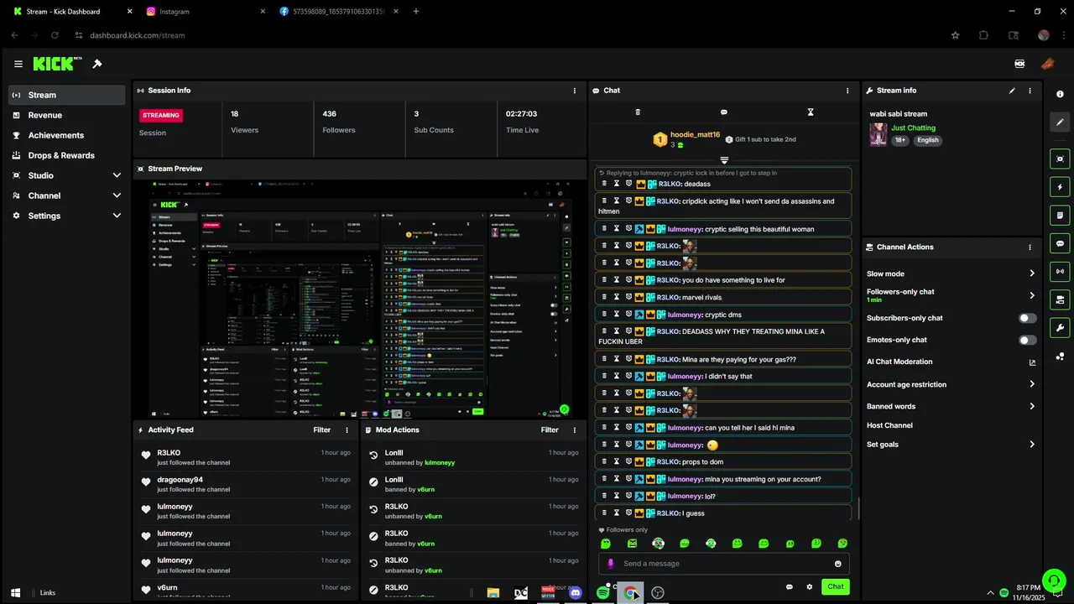
Task: Click the clear chat trash icon
Action: tap(638, 112)
